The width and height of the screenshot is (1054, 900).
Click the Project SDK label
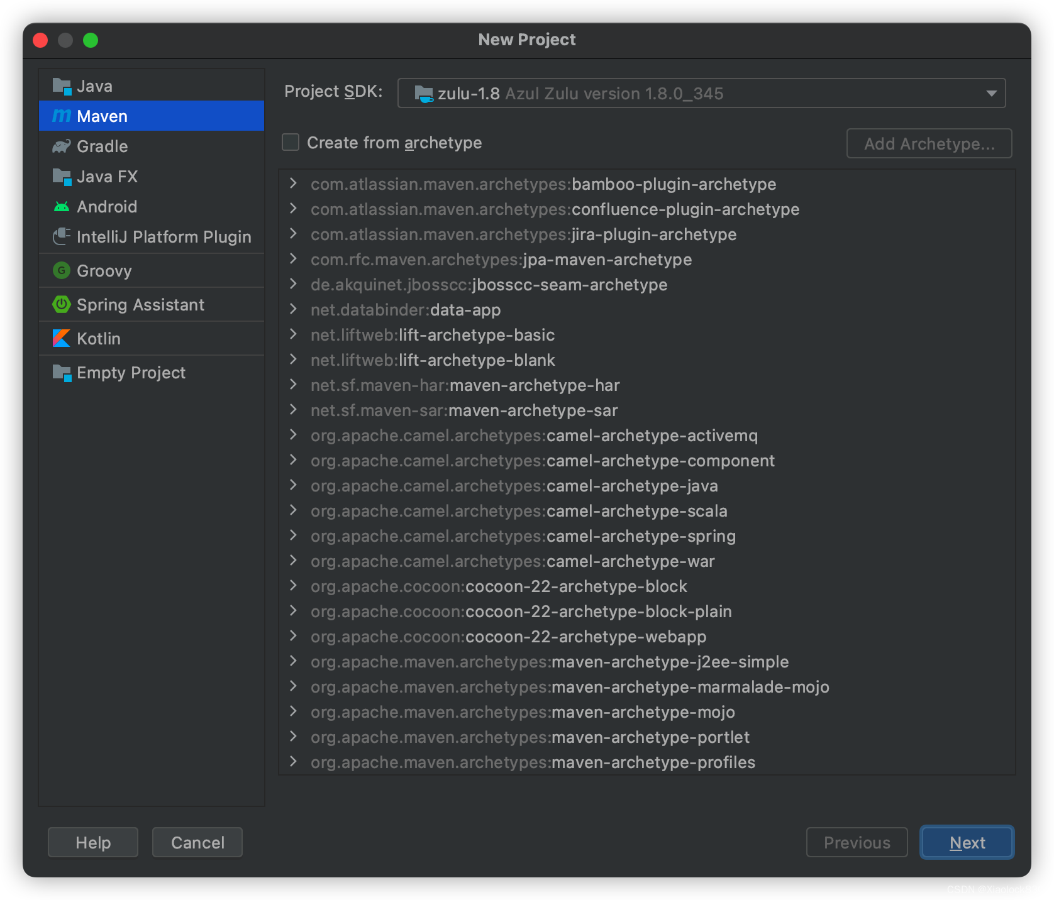point(333,92)
